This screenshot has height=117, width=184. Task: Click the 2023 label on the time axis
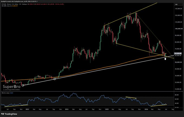27,109
